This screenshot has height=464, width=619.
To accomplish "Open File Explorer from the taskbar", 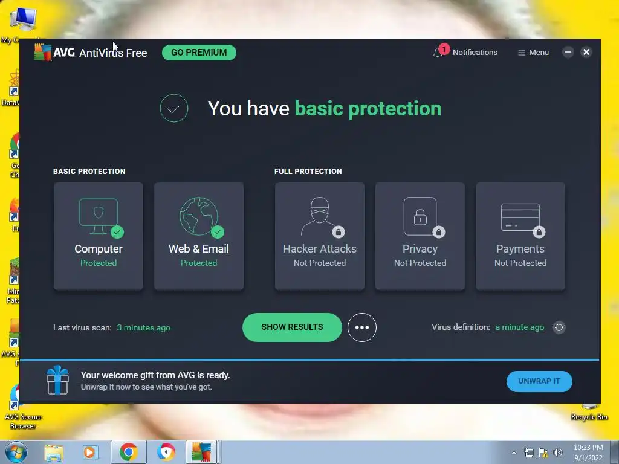I will [54, 452].
